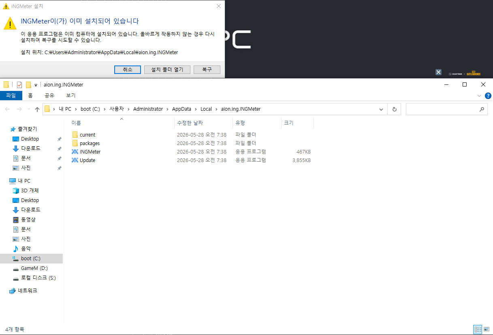Select boot (C:) drive in navigation pane
Screen dimensions: 493x335
(x=31, y=258)
